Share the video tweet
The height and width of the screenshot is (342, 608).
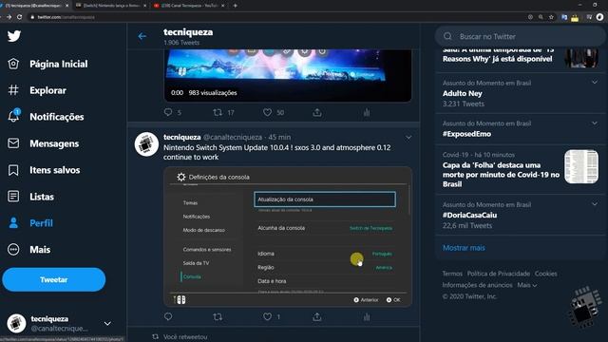317,112
